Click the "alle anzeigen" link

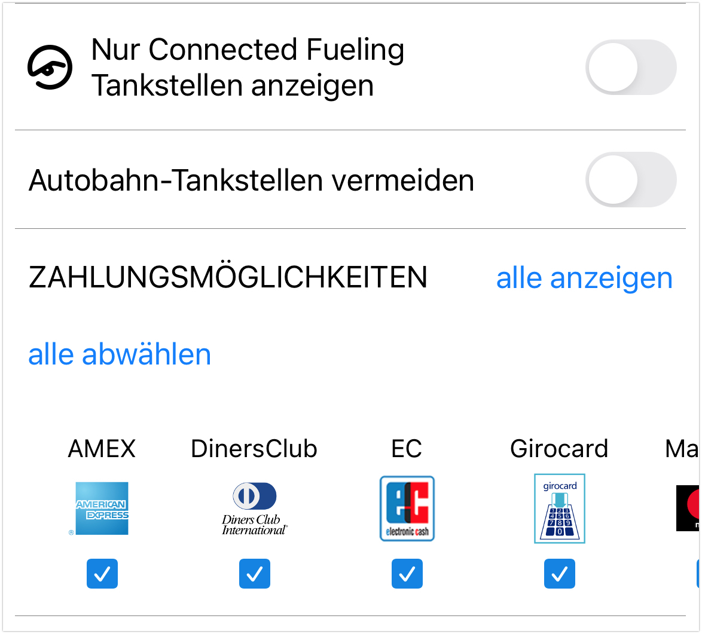pos(584,278)
